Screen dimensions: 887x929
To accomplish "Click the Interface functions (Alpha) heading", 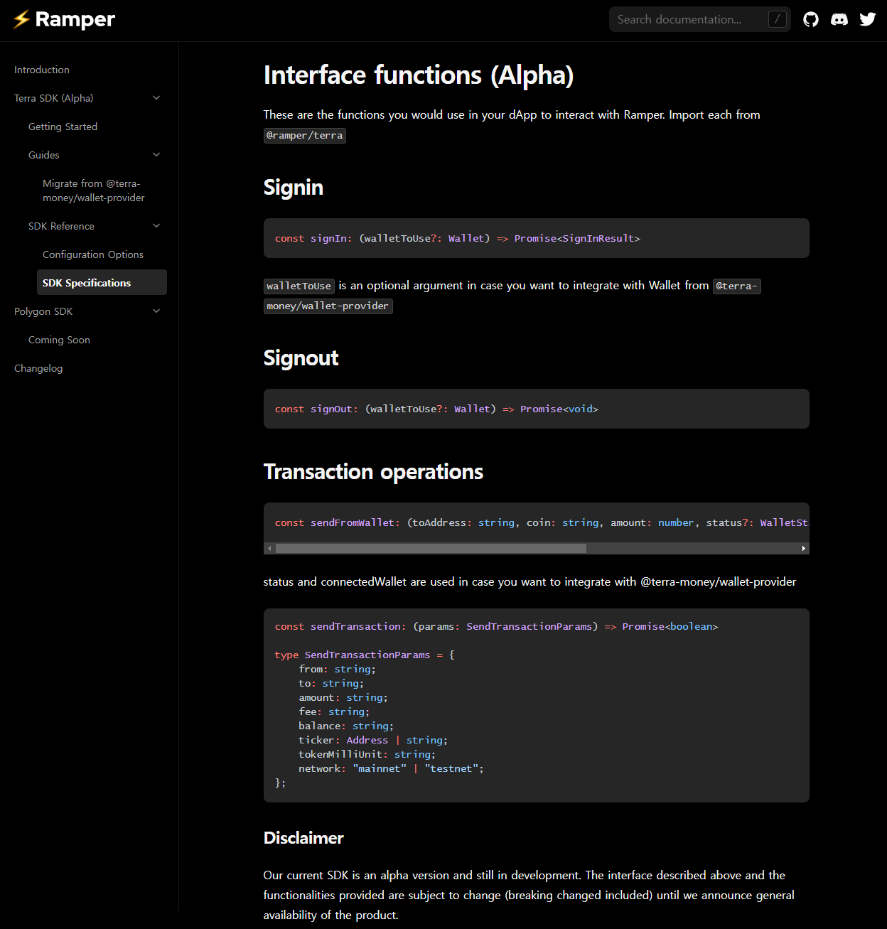I will click(419, 75).
